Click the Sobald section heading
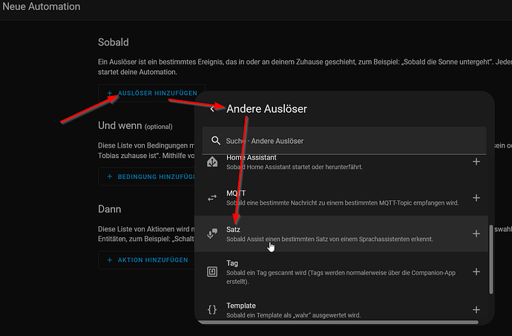This screenshot has height=336, width=512. (x=114, y=42)
